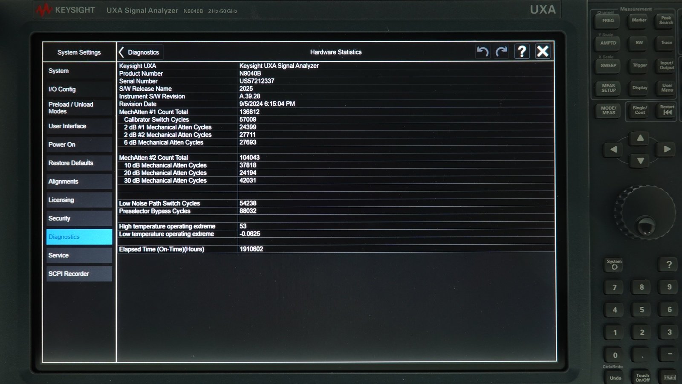Select the Low Noise Path Switch Cycles label

[x=159, y=203]
